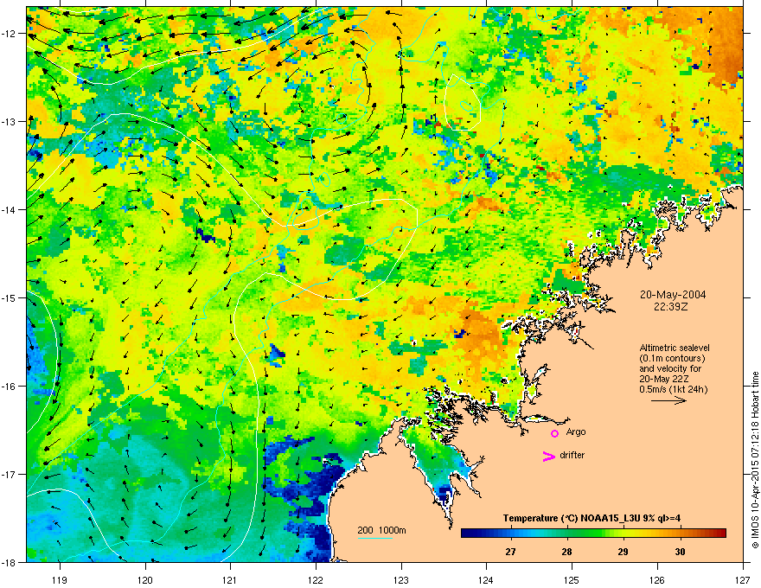
Task: Click longitude axis label '123'
Action: coord(401,580)
